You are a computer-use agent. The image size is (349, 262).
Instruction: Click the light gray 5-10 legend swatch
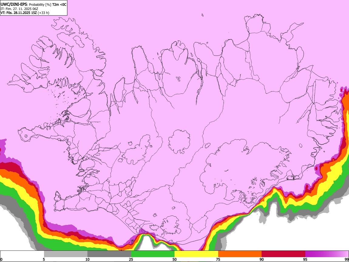66,254
